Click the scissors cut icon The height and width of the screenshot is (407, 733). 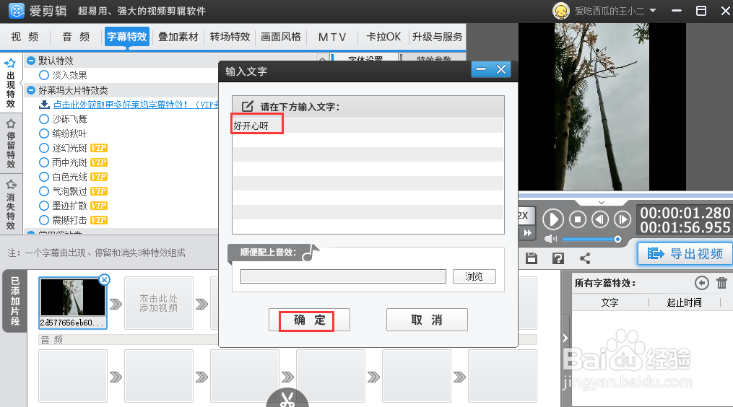[287, 398]
